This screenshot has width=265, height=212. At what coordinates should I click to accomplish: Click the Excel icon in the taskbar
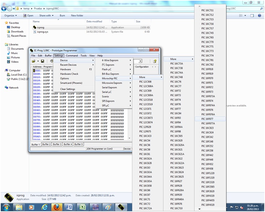[x=82, y=207]
